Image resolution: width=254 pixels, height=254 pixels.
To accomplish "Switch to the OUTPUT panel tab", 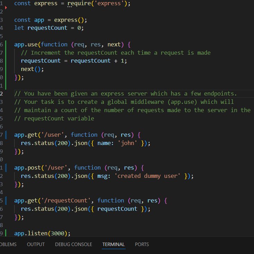I will click(36, 244).
